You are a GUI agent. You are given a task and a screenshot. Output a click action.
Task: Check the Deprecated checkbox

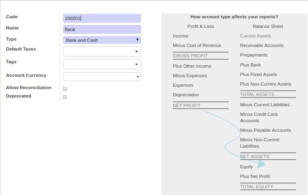coord(65,97)
